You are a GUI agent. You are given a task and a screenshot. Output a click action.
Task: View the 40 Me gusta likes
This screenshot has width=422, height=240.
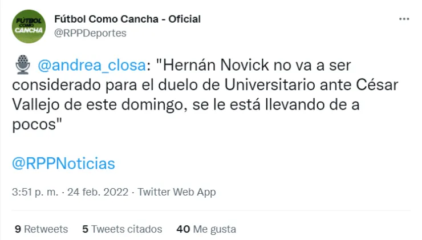pyautogui.click(x=206, y=229)
